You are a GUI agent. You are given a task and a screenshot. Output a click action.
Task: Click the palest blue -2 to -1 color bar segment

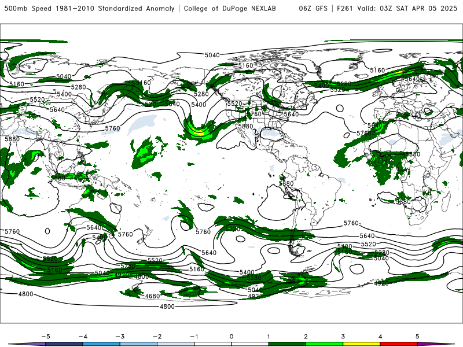[x=176, y=344]
